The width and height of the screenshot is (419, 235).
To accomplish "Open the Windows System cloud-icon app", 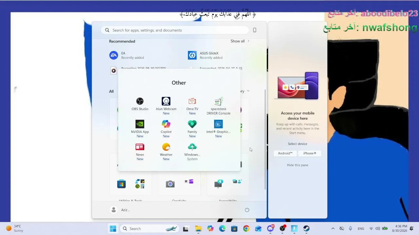I will coord(192,151).
